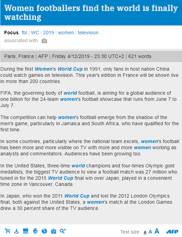This screenshot has width=182, height=237.
Task: Click the article headline title
Action: (91, 13)
